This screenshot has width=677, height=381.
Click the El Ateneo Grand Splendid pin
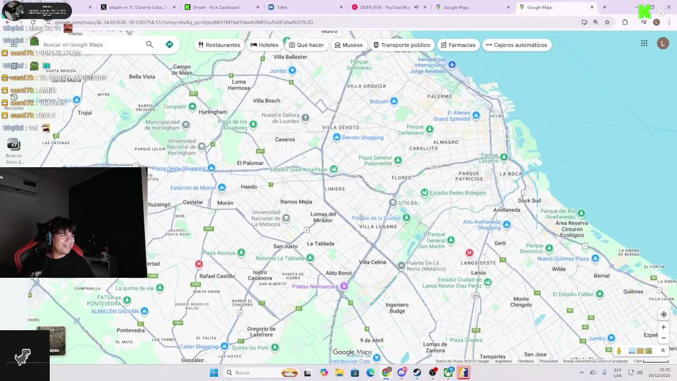click(476, 115)
